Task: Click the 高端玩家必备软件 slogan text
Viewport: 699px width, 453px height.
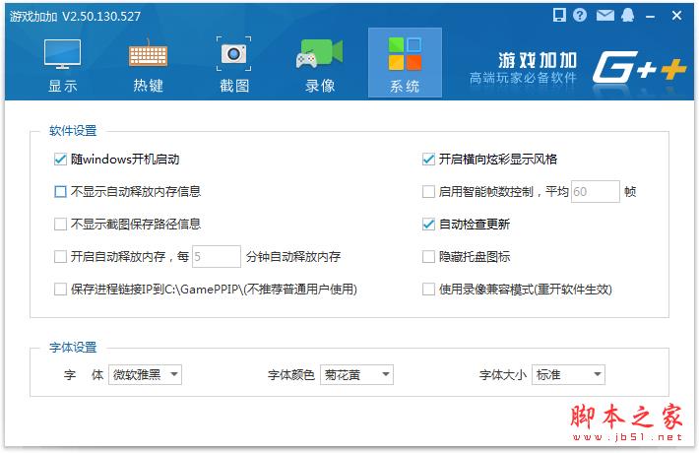Action: [x=523, y=78]
